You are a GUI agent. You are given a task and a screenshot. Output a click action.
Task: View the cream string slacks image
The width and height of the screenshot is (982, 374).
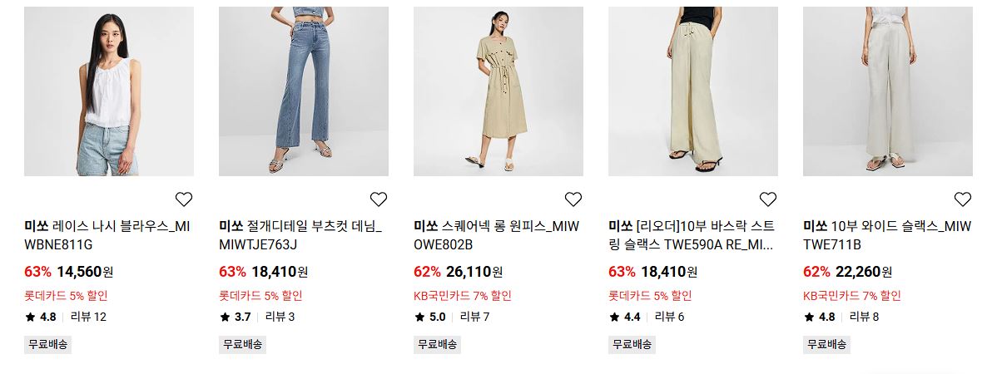coord(693,91)
